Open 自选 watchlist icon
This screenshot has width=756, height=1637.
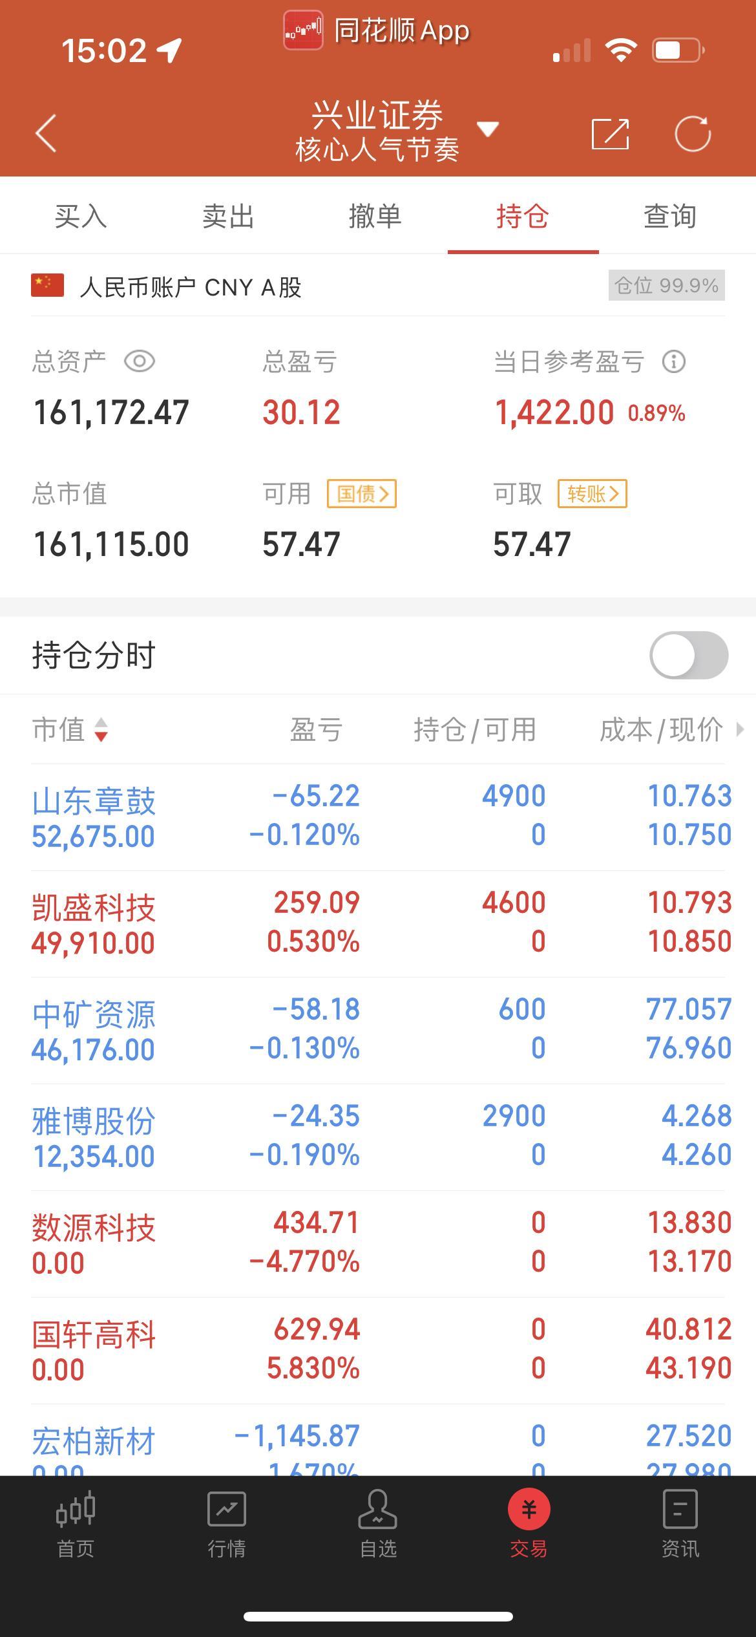[377, 1525]
